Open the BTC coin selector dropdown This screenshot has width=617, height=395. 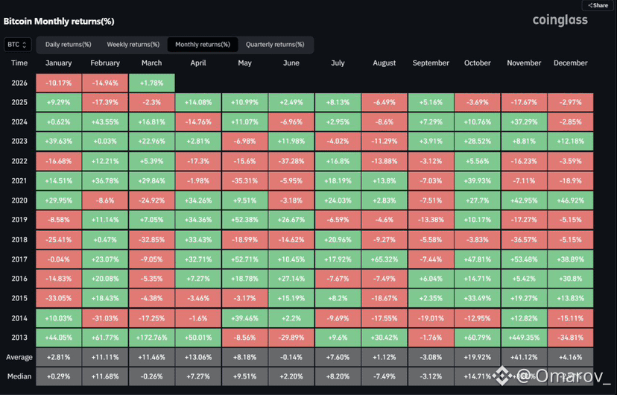[x=18, y=45]
